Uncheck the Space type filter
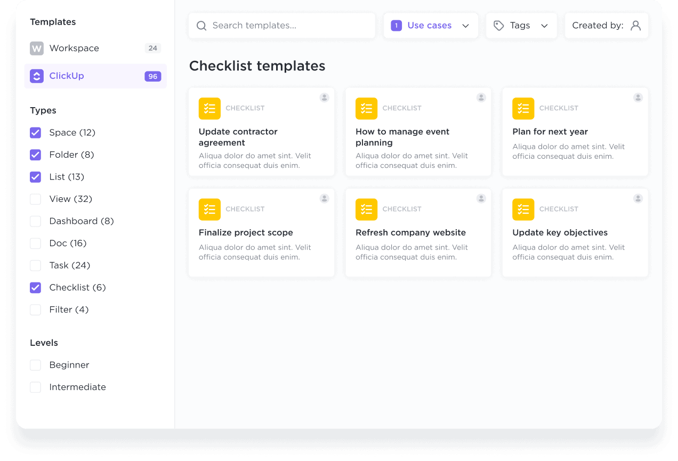Screen dimensions: 678x461 pyautogui.click(x=35, y=132)
